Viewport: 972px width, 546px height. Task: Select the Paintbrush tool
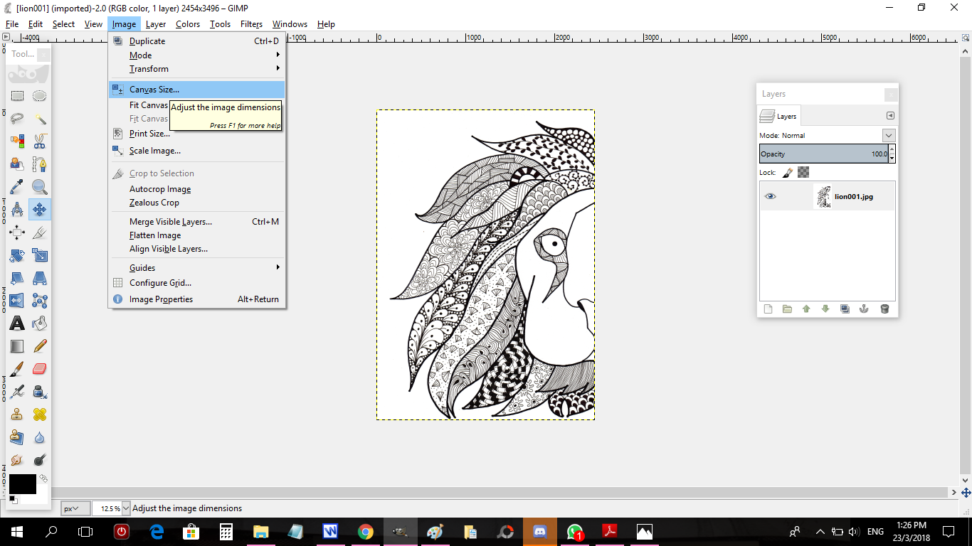(17, 369)
